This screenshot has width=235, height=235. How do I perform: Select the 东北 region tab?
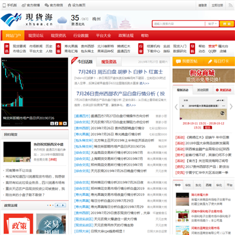click(198, 185)
